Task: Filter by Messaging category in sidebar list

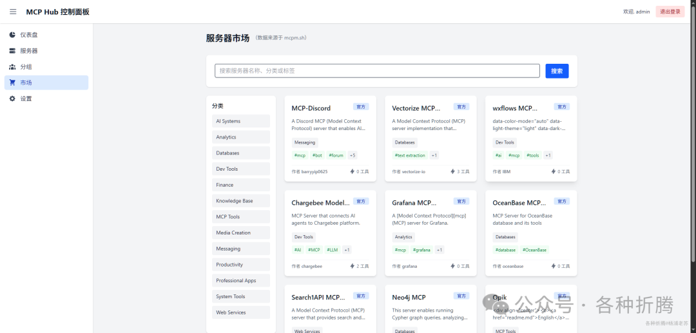Action: (241, 249)
